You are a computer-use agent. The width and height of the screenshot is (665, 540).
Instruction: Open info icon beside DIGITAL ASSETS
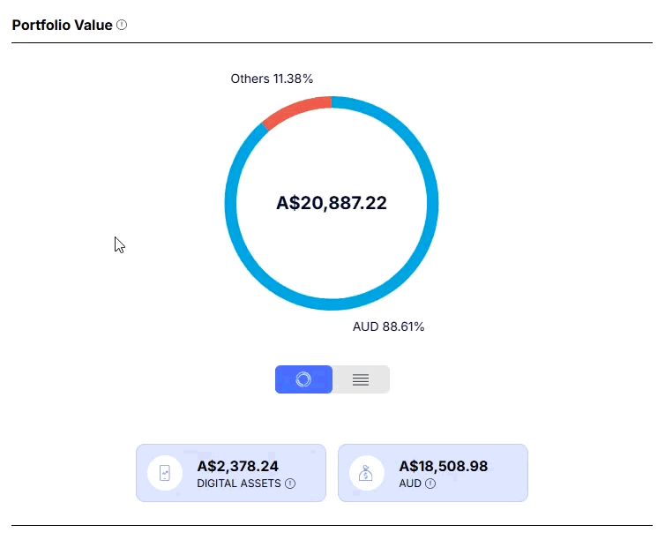290,484
